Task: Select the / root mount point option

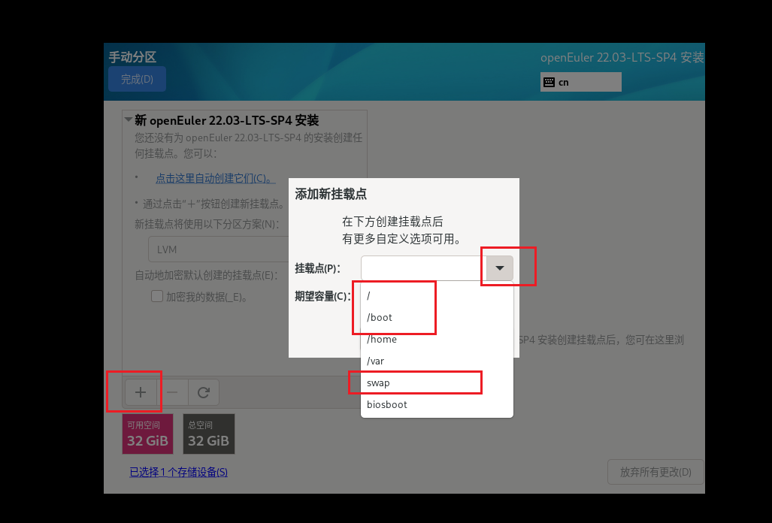Action: (x=437, y=296)
